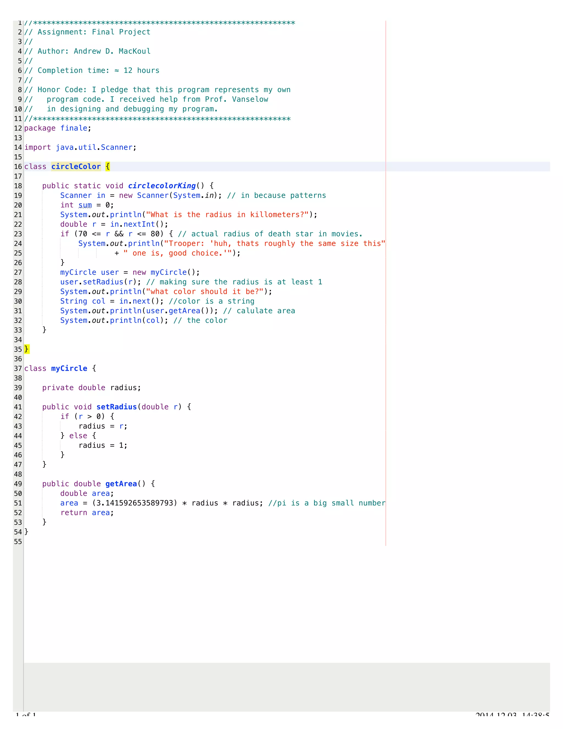Click 'System.out.println(col);' statement
563x729 pixels.
[x=114, y=320]
